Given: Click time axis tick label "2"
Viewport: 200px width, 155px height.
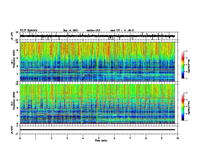Looking at the screenshot, I should pos(52,138).
